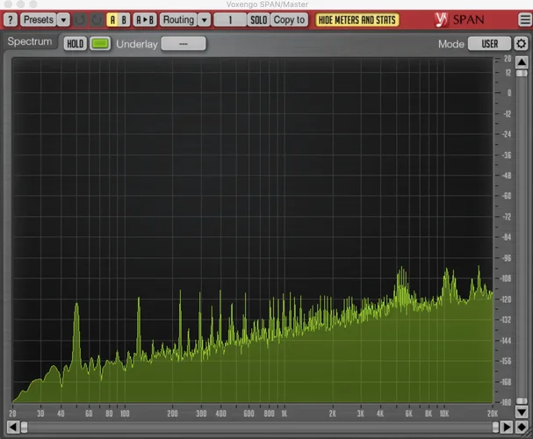This screenshot has width=533, height=439.
Task: Click the undo arrow icon
Action: [81, 19]
